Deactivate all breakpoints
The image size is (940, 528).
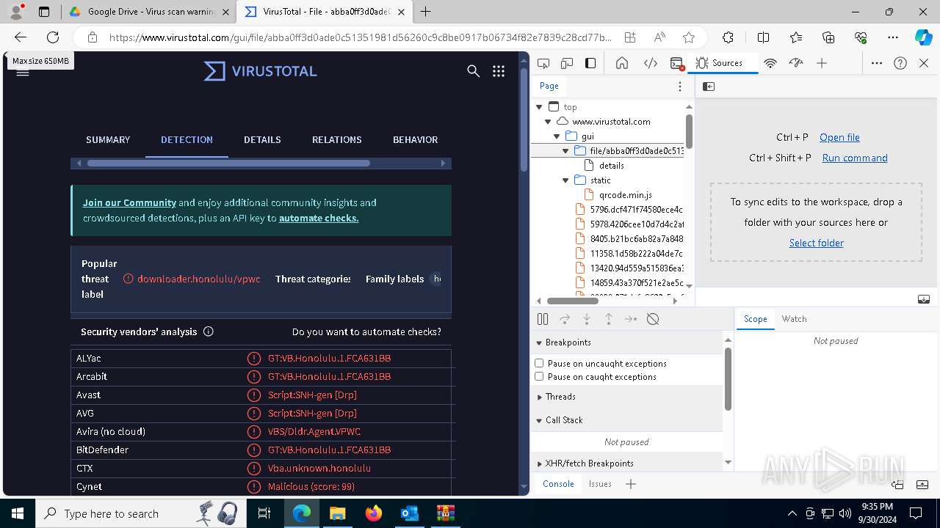pos(653,319)
